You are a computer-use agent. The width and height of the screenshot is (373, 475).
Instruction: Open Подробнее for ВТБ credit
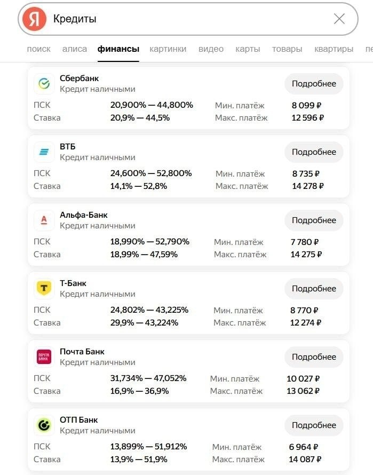click(314, 152)
